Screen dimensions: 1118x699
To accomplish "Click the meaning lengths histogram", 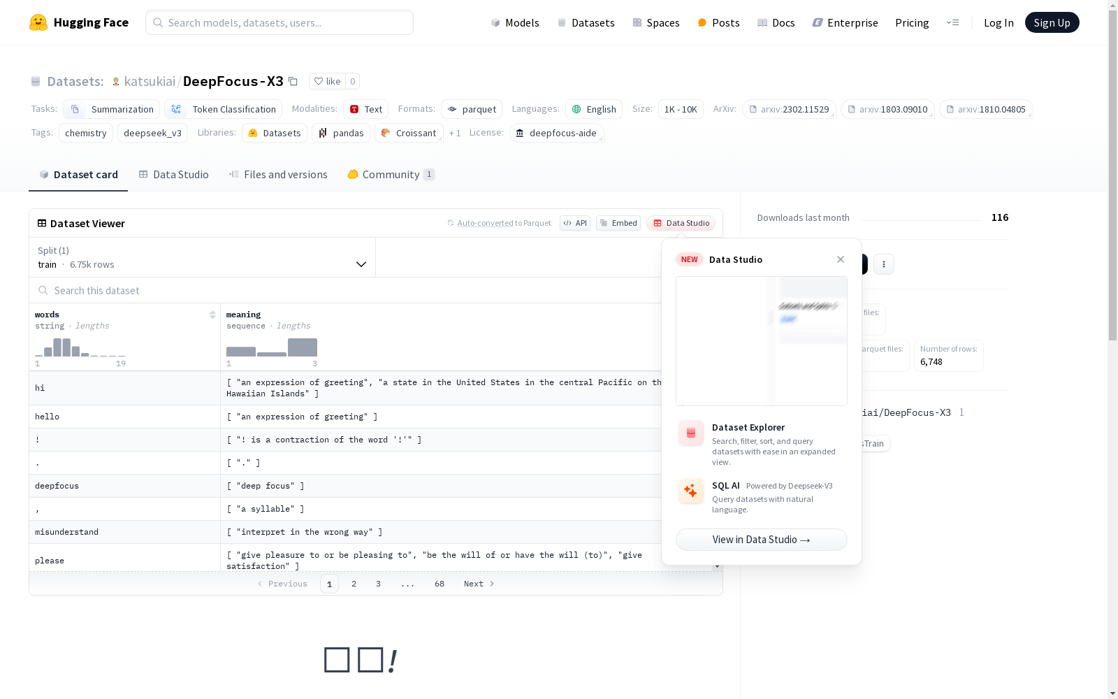I will click(272, 347).
